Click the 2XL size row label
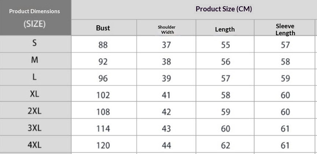 click(34, 111)
